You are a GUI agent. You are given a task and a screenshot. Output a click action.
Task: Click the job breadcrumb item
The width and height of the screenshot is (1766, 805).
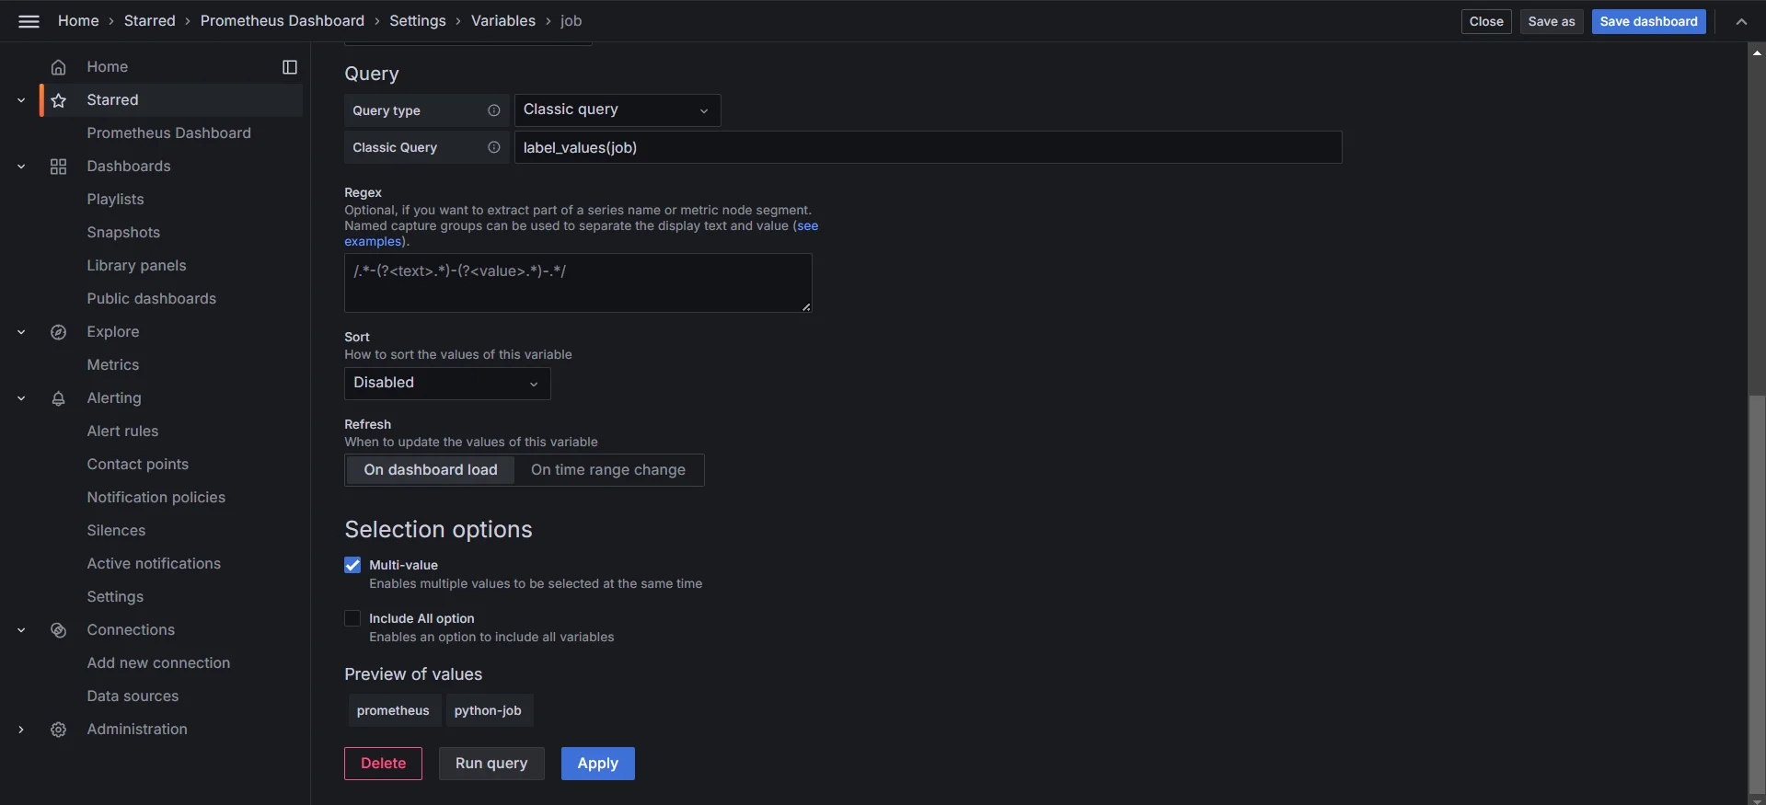point(571,21)
